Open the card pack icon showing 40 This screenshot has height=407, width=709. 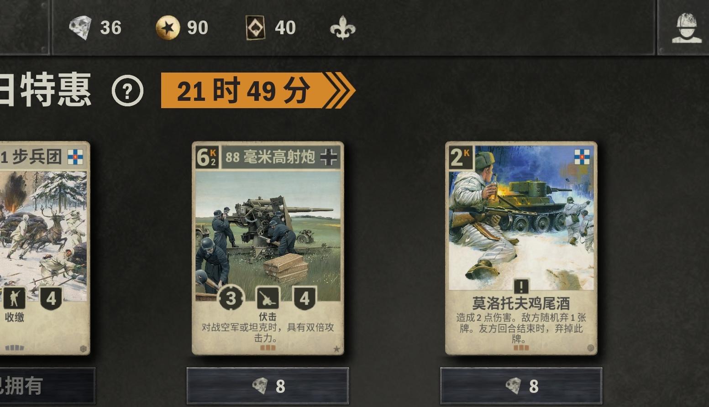(x=255, y=28)
